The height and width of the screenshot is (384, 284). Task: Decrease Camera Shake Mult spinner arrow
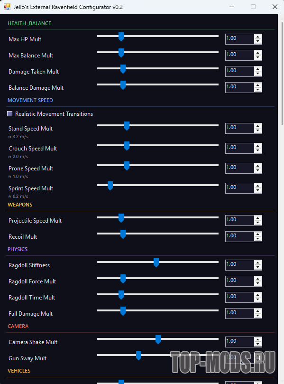pyautogui.click(x=258, y=344)
